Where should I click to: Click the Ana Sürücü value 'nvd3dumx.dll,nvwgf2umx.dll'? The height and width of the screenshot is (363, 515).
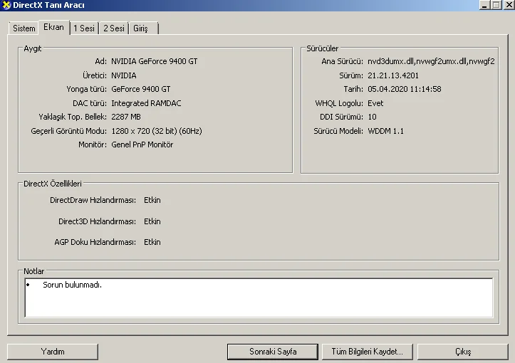click(x=431, y=61)
